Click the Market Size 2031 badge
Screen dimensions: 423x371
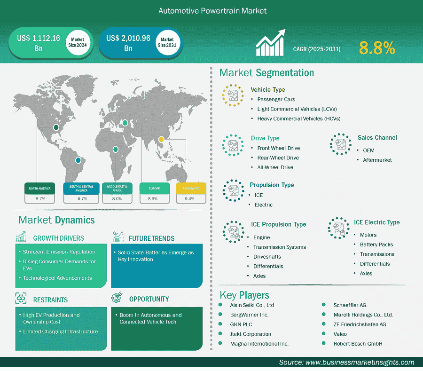click(167, 42)
